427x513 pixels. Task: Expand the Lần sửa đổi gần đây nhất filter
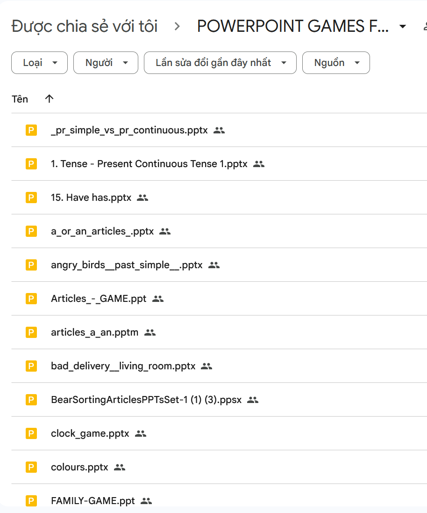pos(220,63)
